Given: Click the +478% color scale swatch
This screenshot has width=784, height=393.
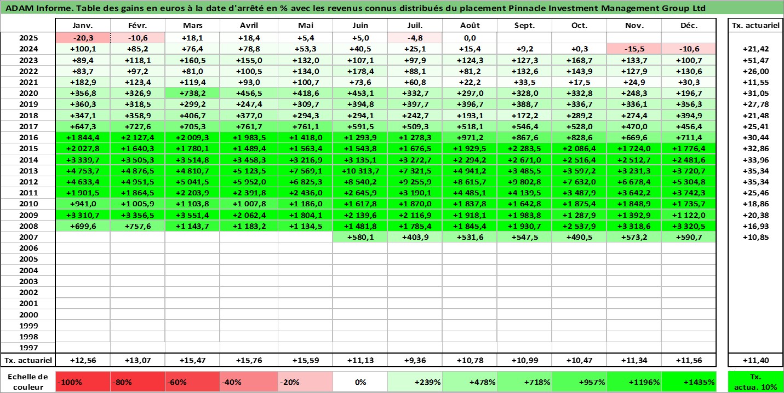Looking at the screenshot, I should pyautogui.click(x=470, y=382).
